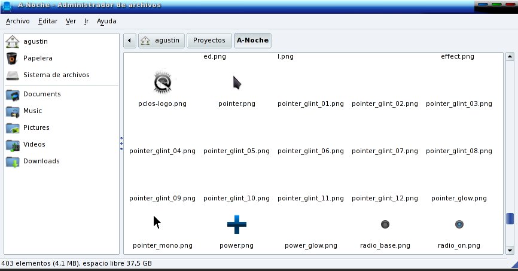Image resolution: width=518 pixels, height=271 pixels.
Task: Open the Archivo menu
Action: pyautogui.click(x=17, y=21)
